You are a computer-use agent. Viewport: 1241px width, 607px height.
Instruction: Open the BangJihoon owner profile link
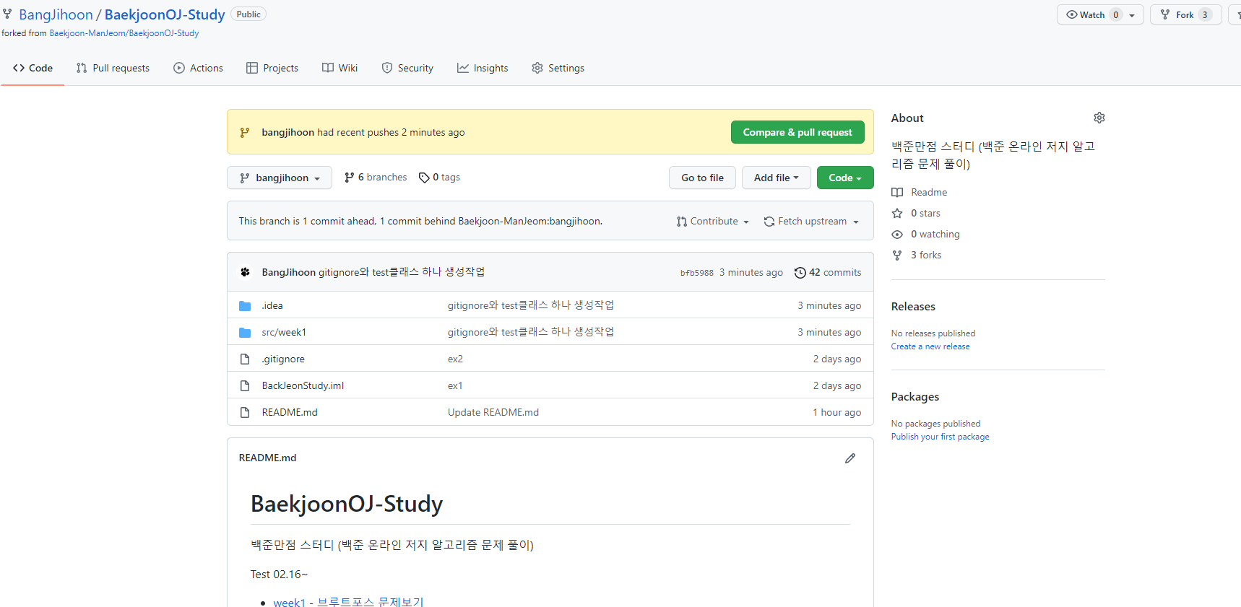[56, 14]
